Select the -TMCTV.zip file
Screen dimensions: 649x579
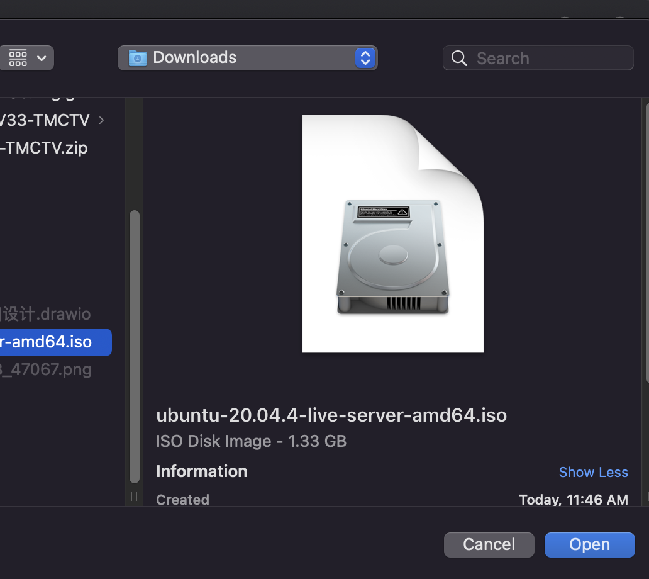[43, 148]
